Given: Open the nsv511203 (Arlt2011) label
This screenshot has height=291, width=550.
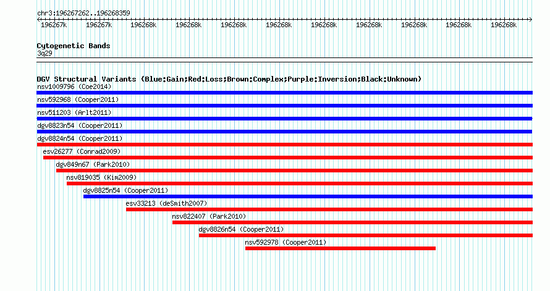Looking at the screenshot, I should coord(74,112).
